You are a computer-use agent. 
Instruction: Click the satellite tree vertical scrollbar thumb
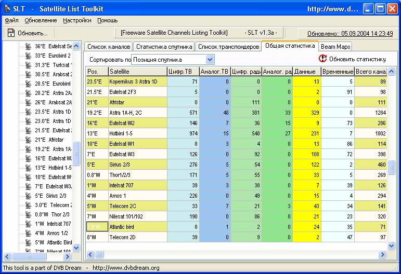(x=76, y=154)
